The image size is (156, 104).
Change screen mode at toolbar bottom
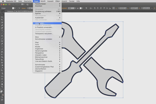coord(2,100)
